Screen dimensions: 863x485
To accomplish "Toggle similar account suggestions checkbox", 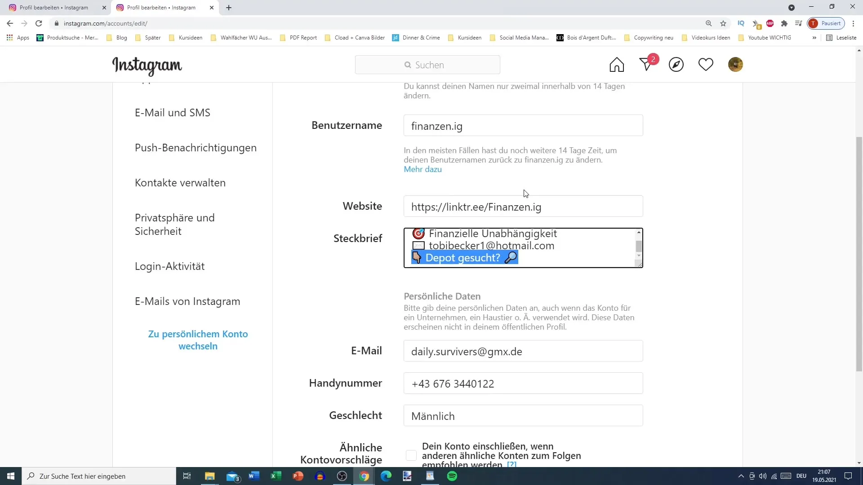I will tap(411, 455).
